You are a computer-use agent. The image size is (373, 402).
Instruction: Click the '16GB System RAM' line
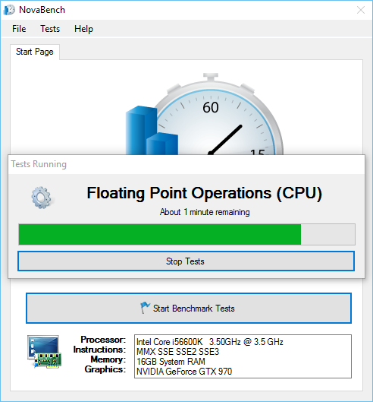(171, 362)
